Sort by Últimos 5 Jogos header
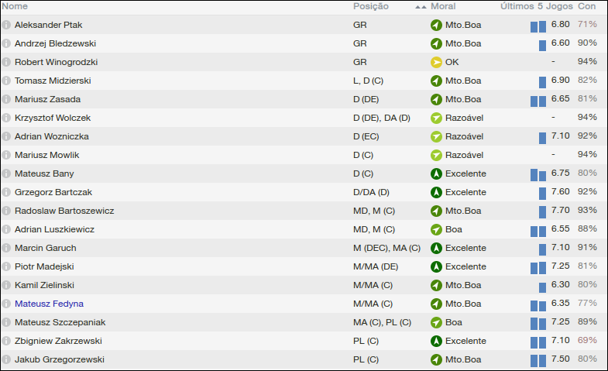This screenshot has height=371, width=608. [536, 6]
